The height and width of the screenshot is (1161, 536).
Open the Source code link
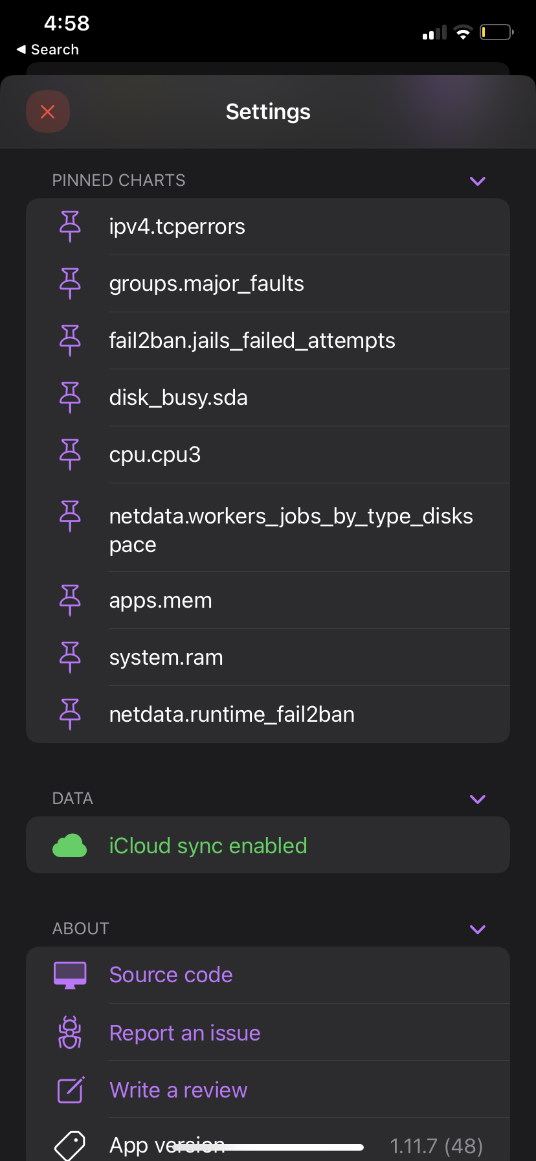point(171,975)
